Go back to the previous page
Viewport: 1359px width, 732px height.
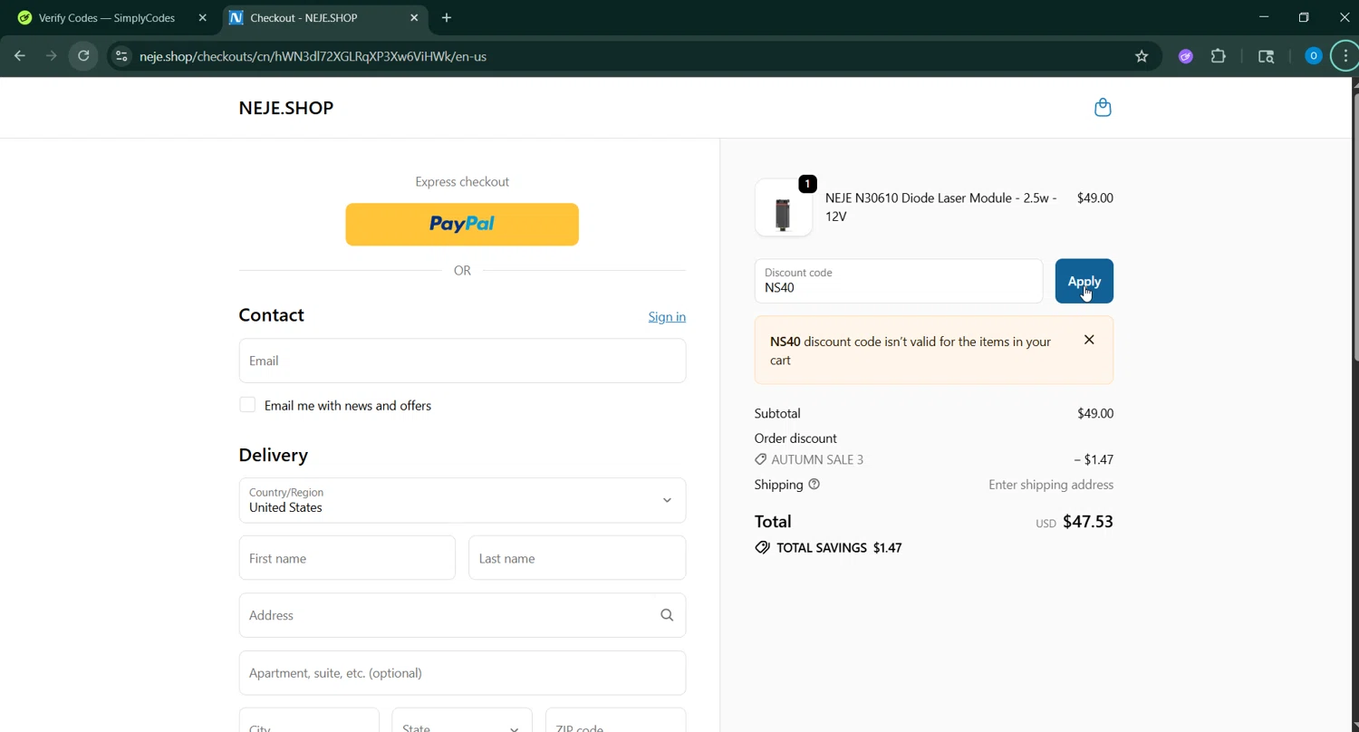click(20, 56)
